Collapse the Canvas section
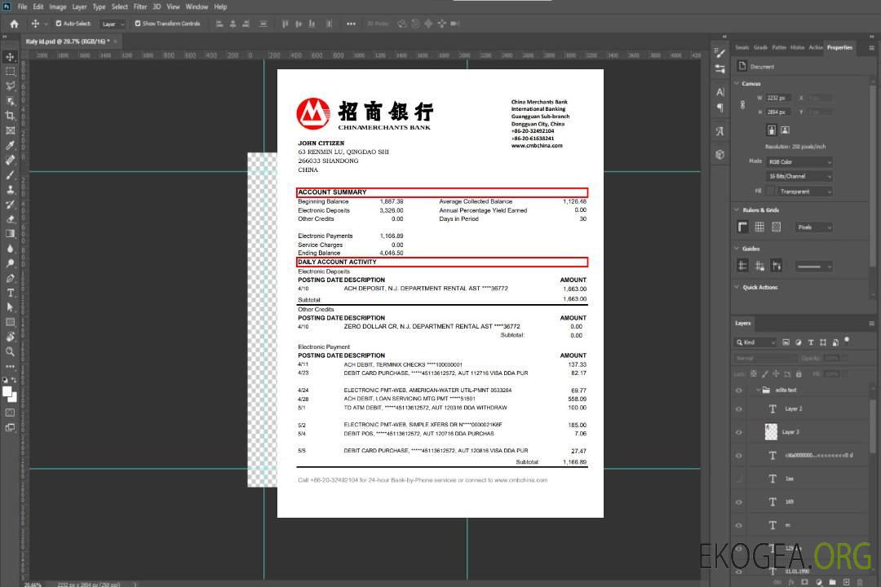The width and height of the screenshot is (881, 587). (x=737, y=84)
